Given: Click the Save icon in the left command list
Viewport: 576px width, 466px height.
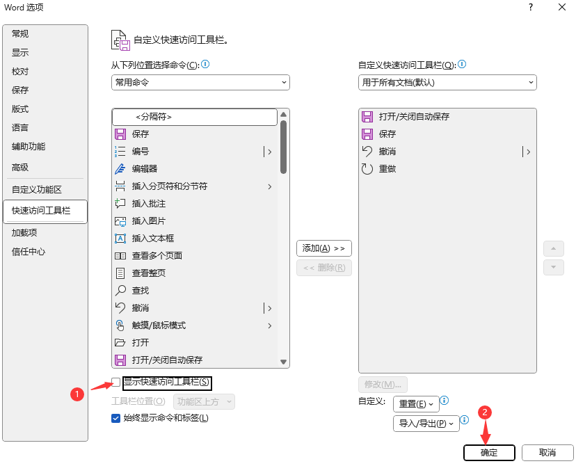Looking at the screenshot, I should click(x=120, y=134).
